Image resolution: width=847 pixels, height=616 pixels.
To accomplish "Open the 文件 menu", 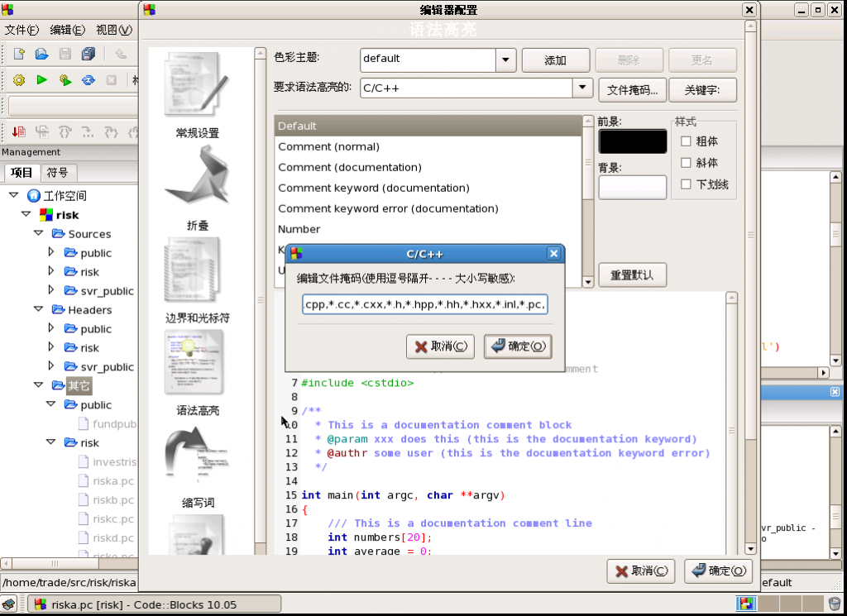I will click(22, 30).
